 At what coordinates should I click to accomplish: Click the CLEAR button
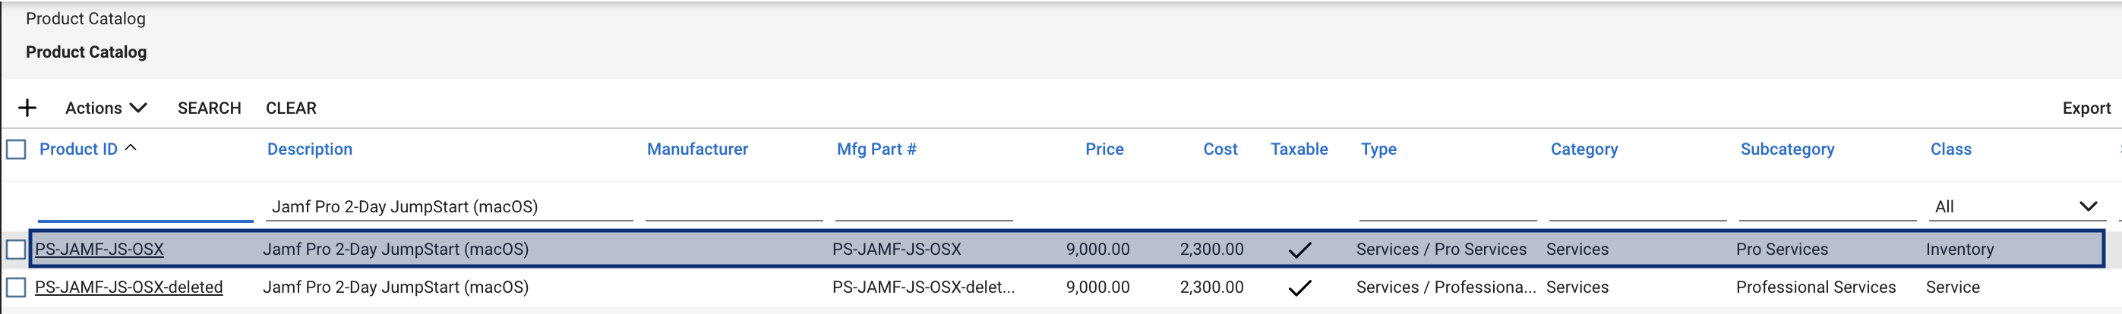point(291,108)
